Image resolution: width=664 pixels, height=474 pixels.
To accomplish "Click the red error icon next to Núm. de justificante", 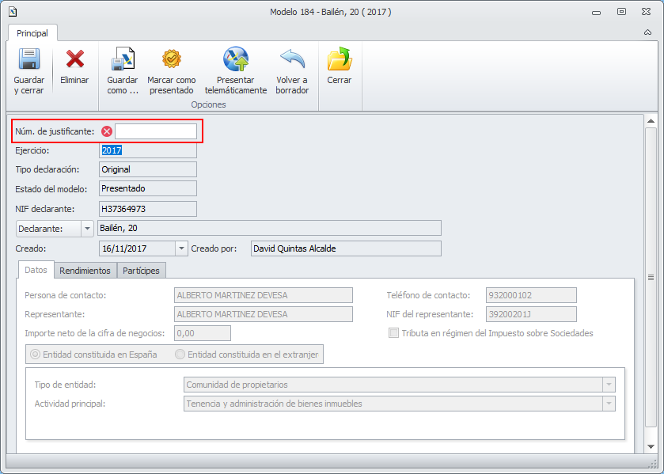I will 107,131.
